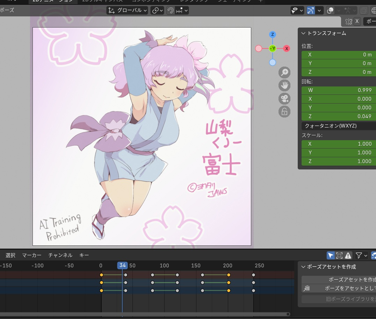Image resolution: width=376 pixels, height=319 pixels.
Task: Open the チャンネル menu
Action: click(x=60, y=255)
